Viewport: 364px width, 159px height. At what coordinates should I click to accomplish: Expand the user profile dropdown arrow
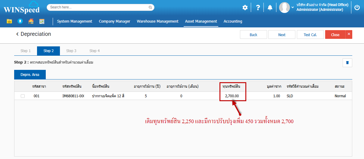tap(293, 7)
